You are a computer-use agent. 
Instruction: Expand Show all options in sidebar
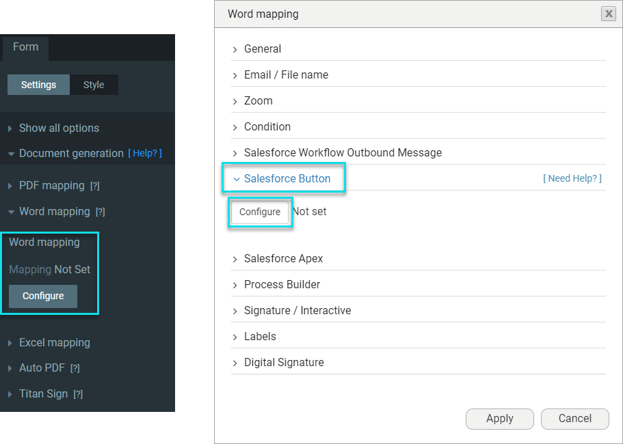[59, 128]
